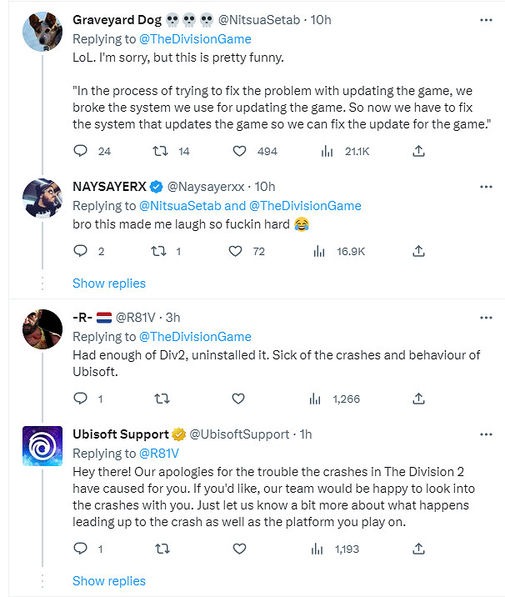Open more options on Ubisoft Support tweet
This screenshot has height=597, width=505.
point(485,434)
